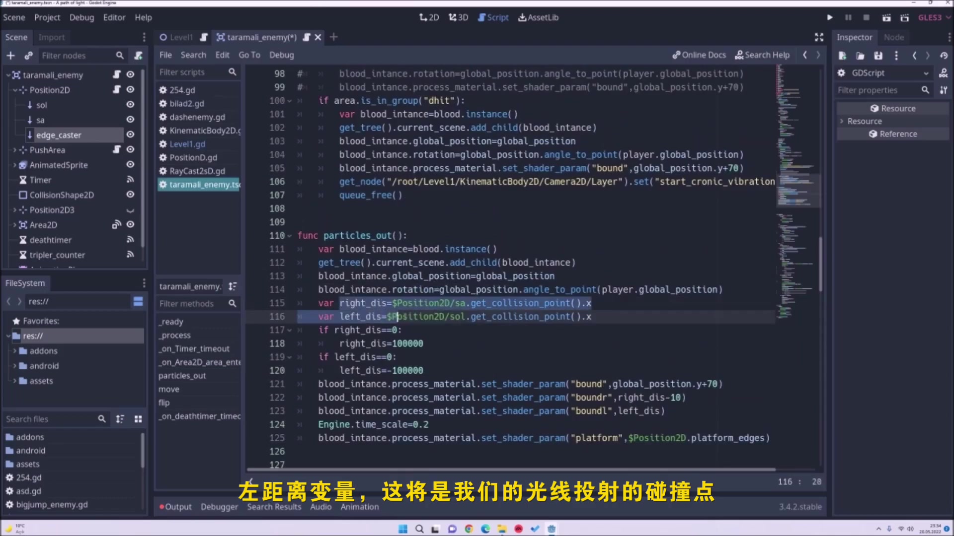Play custom scene icon
This screenshot has height=536, width=954.
(905, 17)
